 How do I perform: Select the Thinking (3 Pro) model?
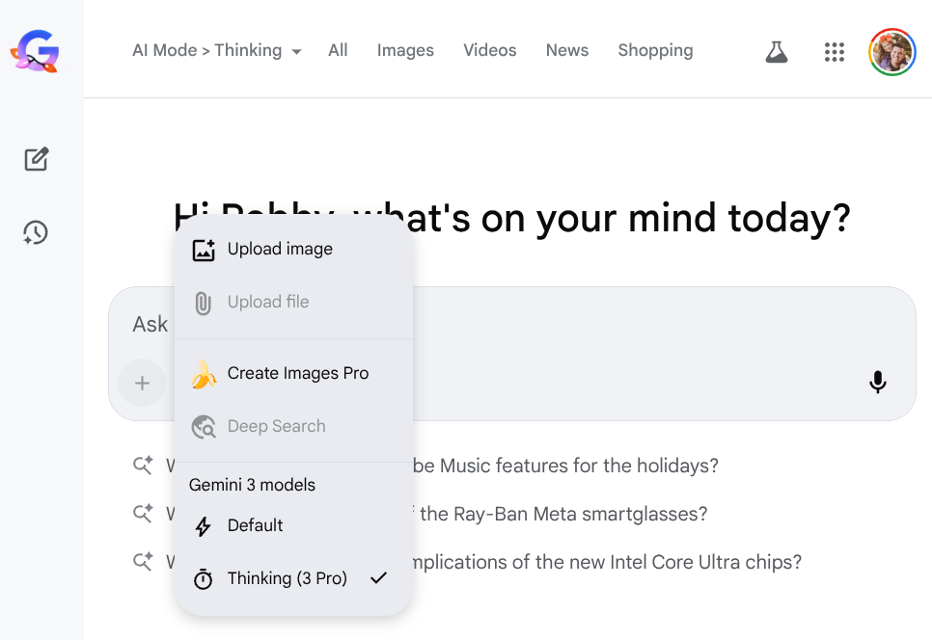[287, 578]
